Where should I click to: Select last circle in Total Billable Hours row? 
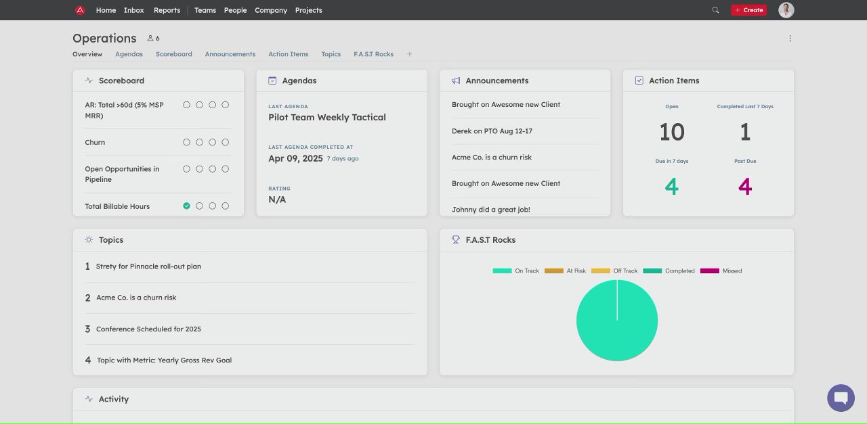[226, 206]
